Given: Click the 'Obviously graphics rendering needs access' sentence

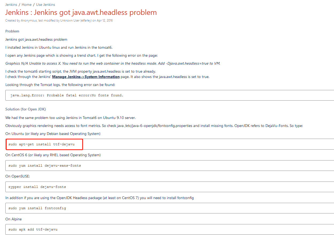Looking at the screenshot, I should pos(154,126).
